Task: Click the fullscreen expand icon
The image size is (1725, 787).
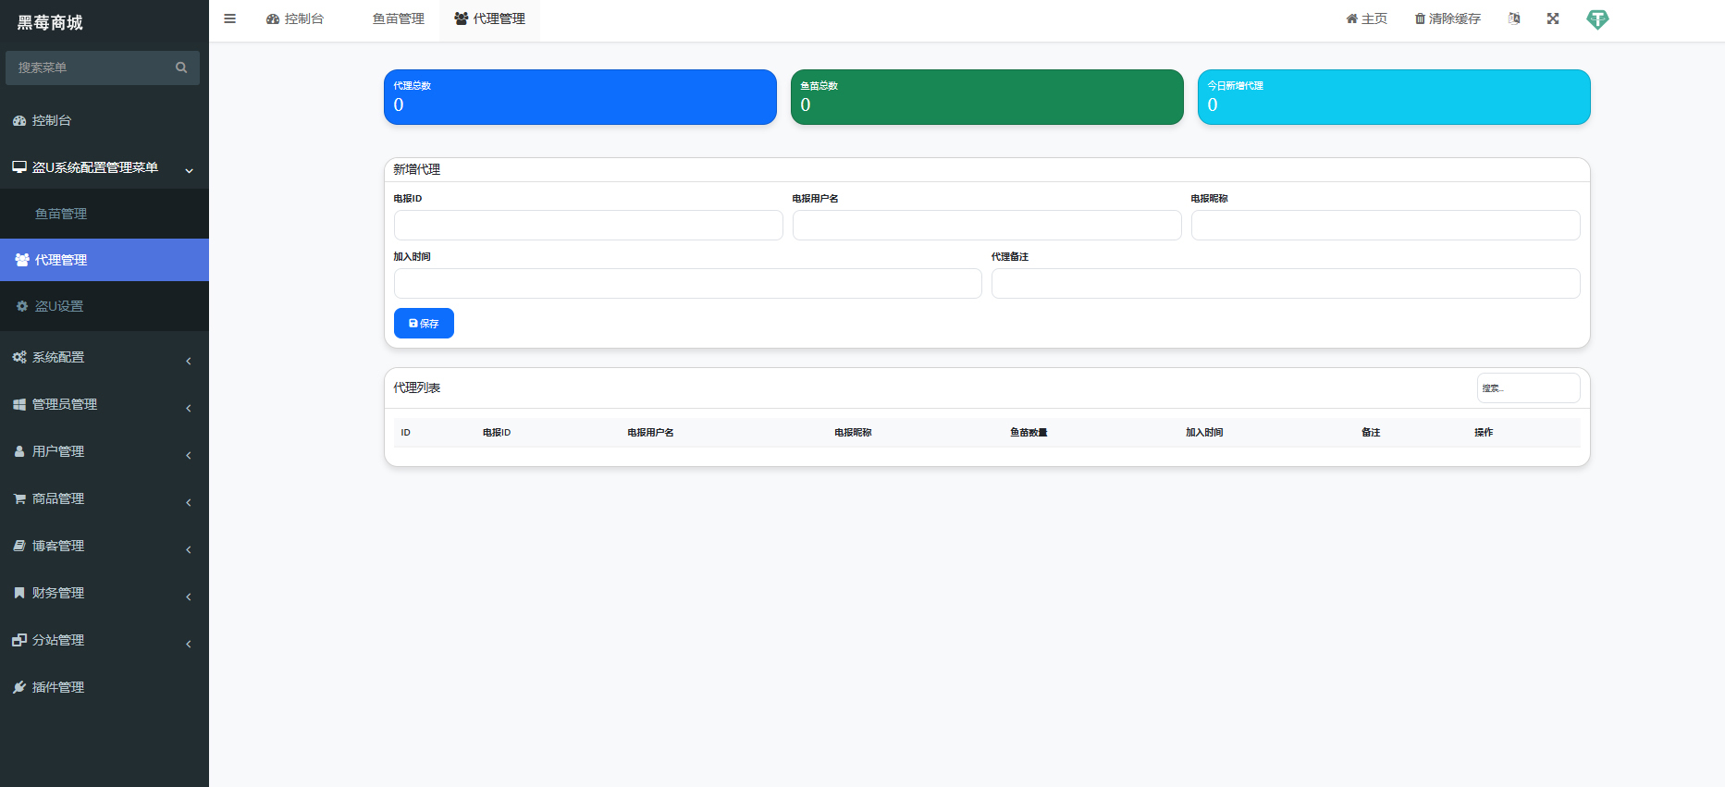Action: [x=1553, y=18]
